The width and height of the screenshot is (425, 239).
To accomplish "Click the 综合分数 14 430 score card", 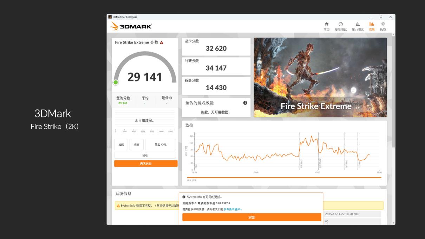I will click(x=216, y=86).
